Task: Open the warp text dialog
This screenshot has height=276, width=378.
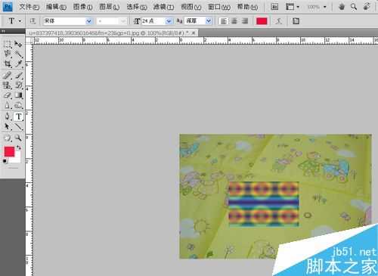Action: coord(279,21)
